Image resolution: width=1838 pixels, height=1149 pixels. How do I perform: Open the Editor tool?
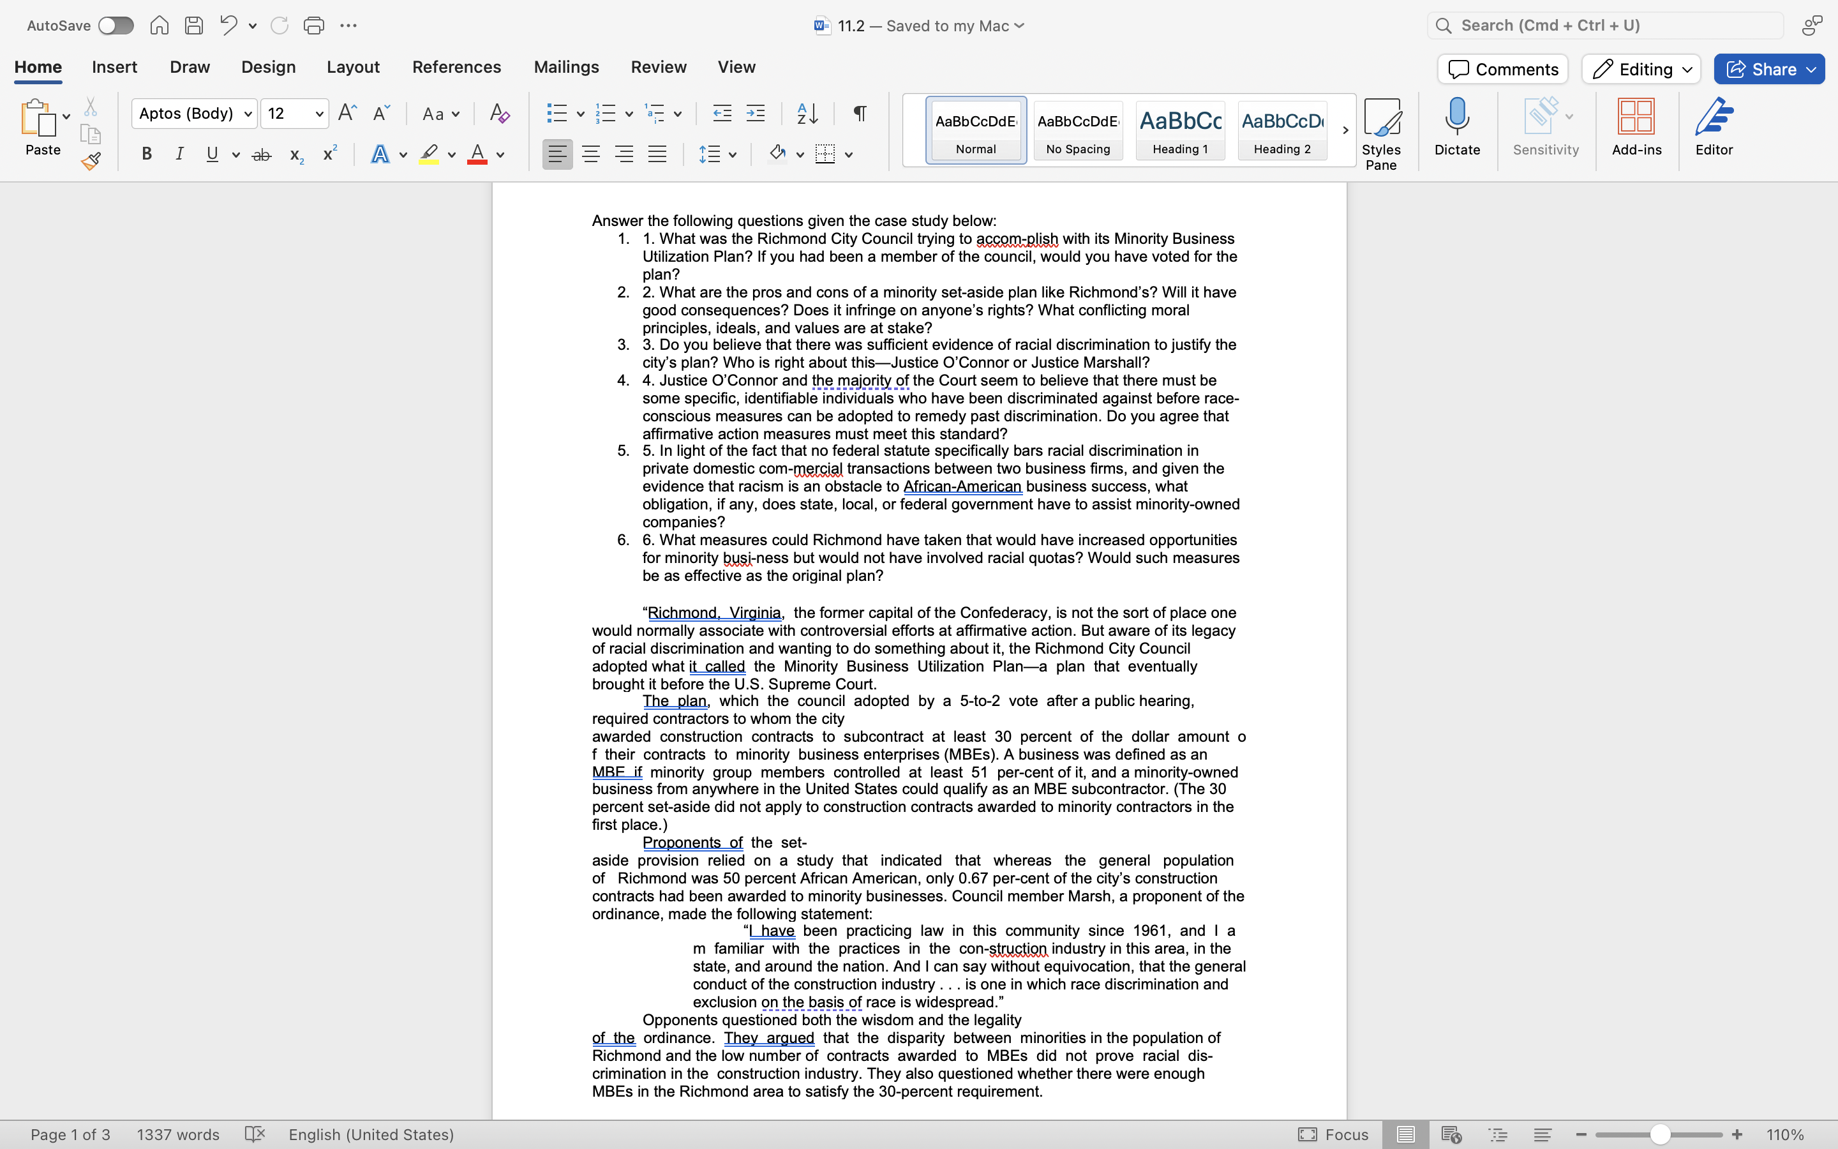tap(1714, 127)
